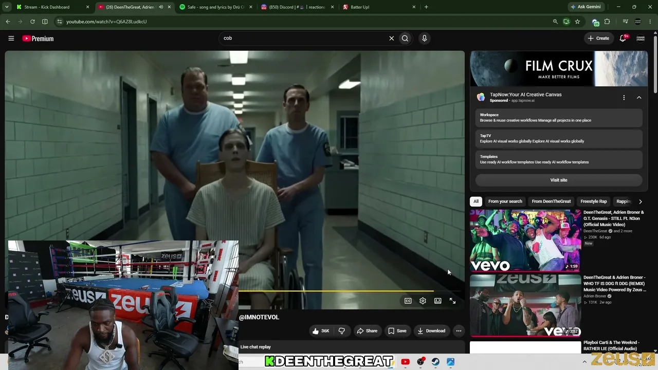
Task: Select the From your search chip
Action: (505, 201)
